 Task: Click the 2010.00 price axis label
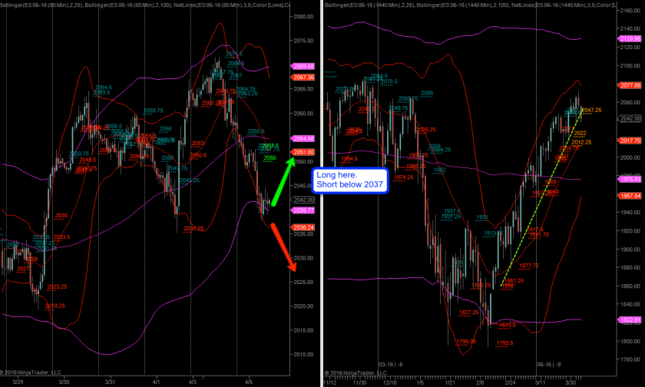click(303, 355)
